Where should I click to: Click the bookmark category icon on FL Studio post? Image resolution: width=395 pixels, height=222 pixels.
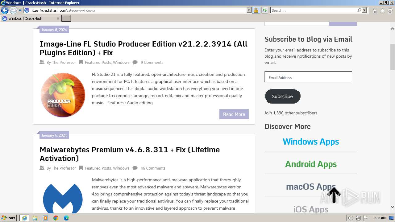pyautogui.click(x=81, y=62)
